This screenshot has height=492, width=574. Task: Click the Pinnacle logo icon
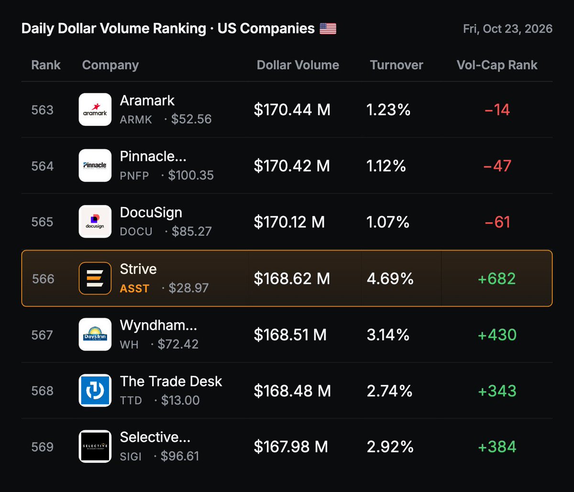point(95,165)
